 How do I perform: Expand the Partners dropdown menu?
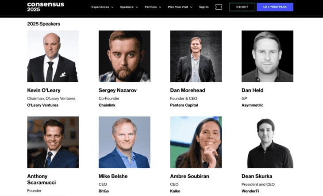[x=153, y=7]
